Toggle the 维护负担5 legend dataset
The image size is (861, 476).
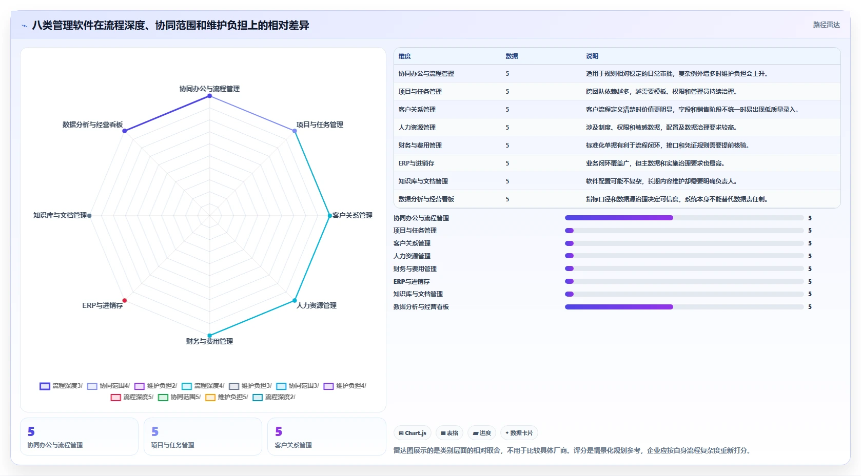pyautogui.click(x=226, y=397)
